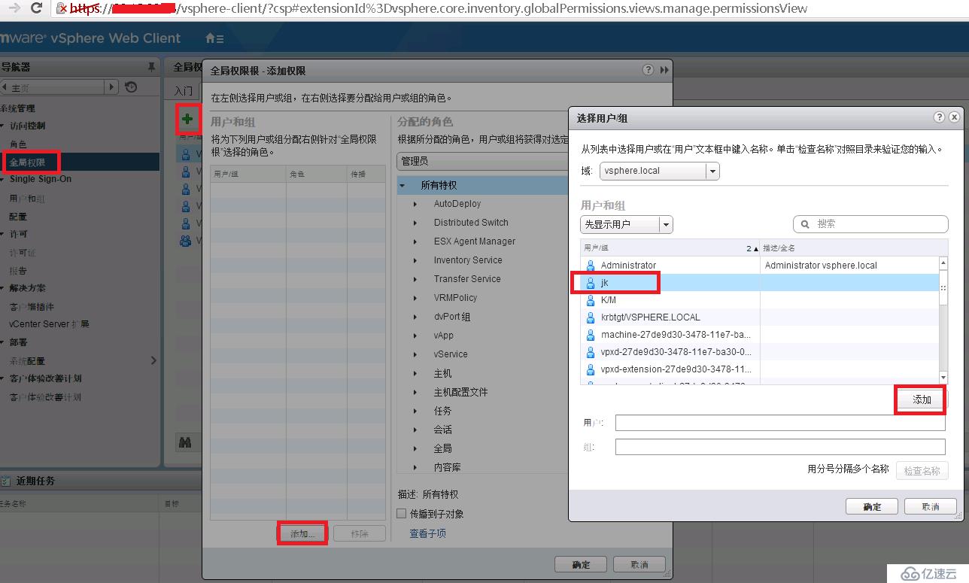Image resolution: width=969 pixels, height=583 pixels.
Task: Confirm with OK in Select Users dialog
Action: [872, 506]
